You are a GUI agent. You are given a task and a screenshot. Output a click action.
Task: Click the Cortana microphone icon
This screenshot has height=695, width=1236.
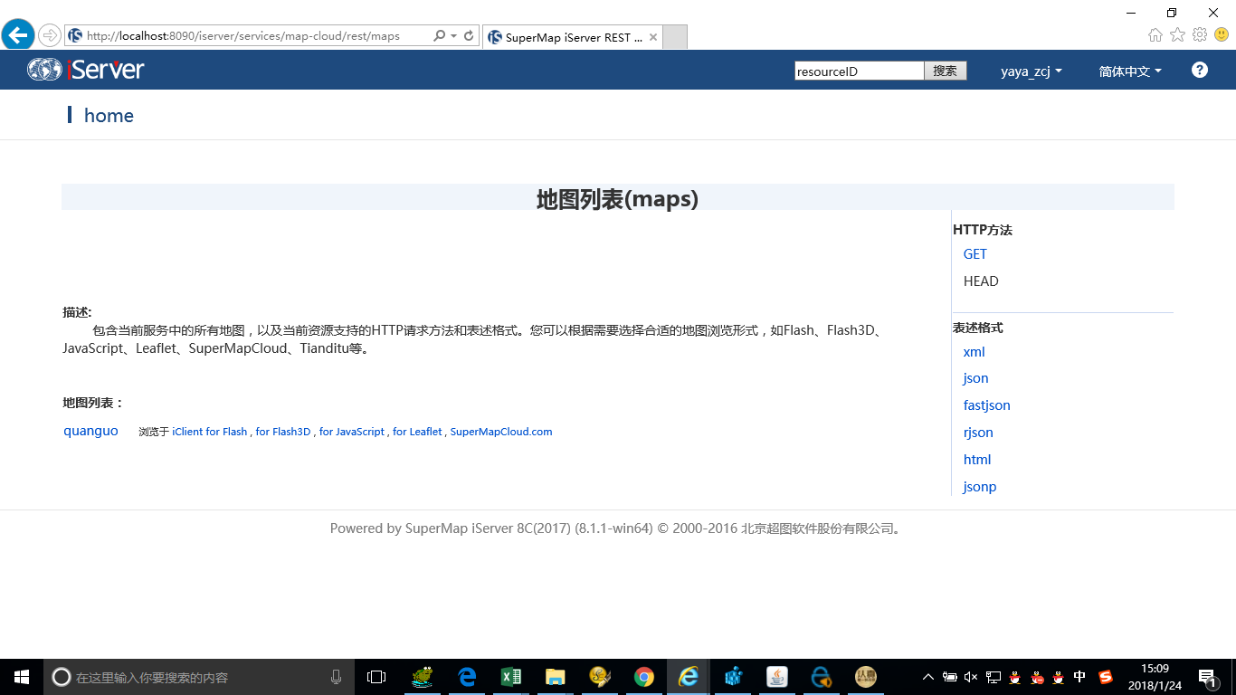tap(337, 677)
